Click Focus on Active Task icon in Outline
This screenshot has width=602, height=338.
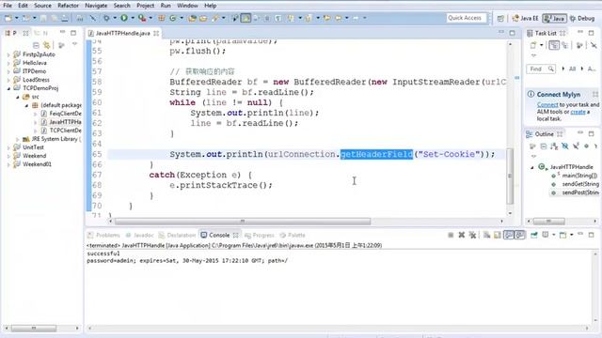point(532,146)
